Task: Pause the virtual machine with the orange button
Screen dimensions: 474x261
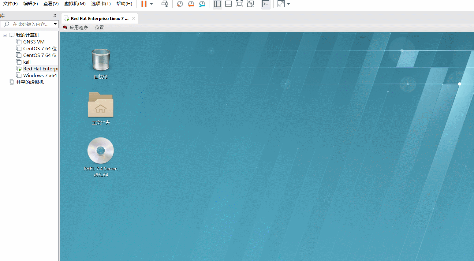Action: [x=144, y=4]
